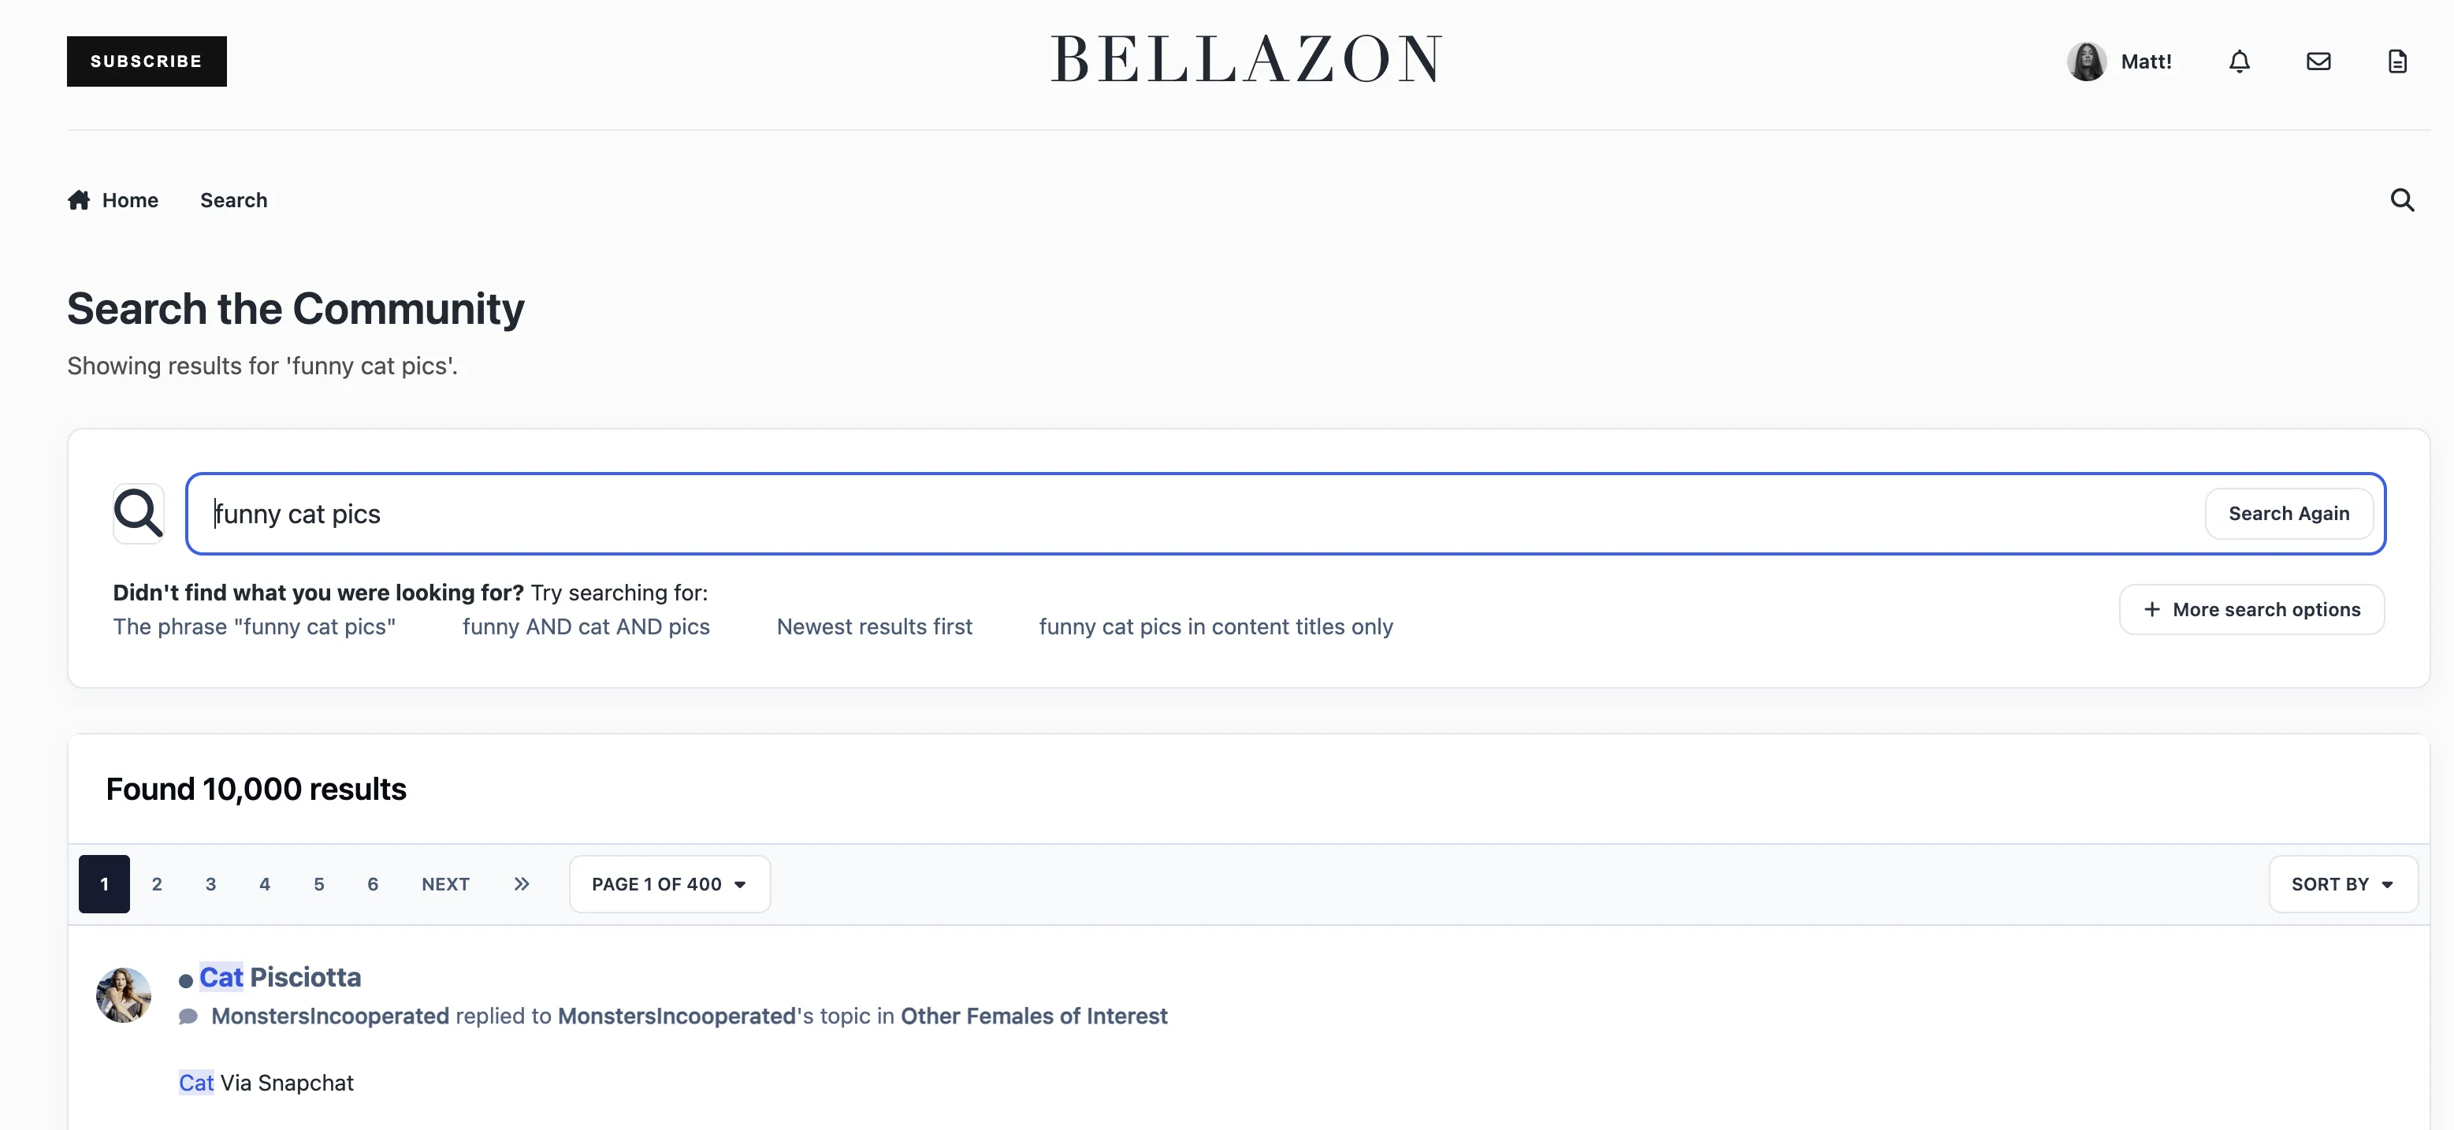The image size is (2454, 1130).
Task: Click the document icon in header
Action: (x=2396, y=62)
